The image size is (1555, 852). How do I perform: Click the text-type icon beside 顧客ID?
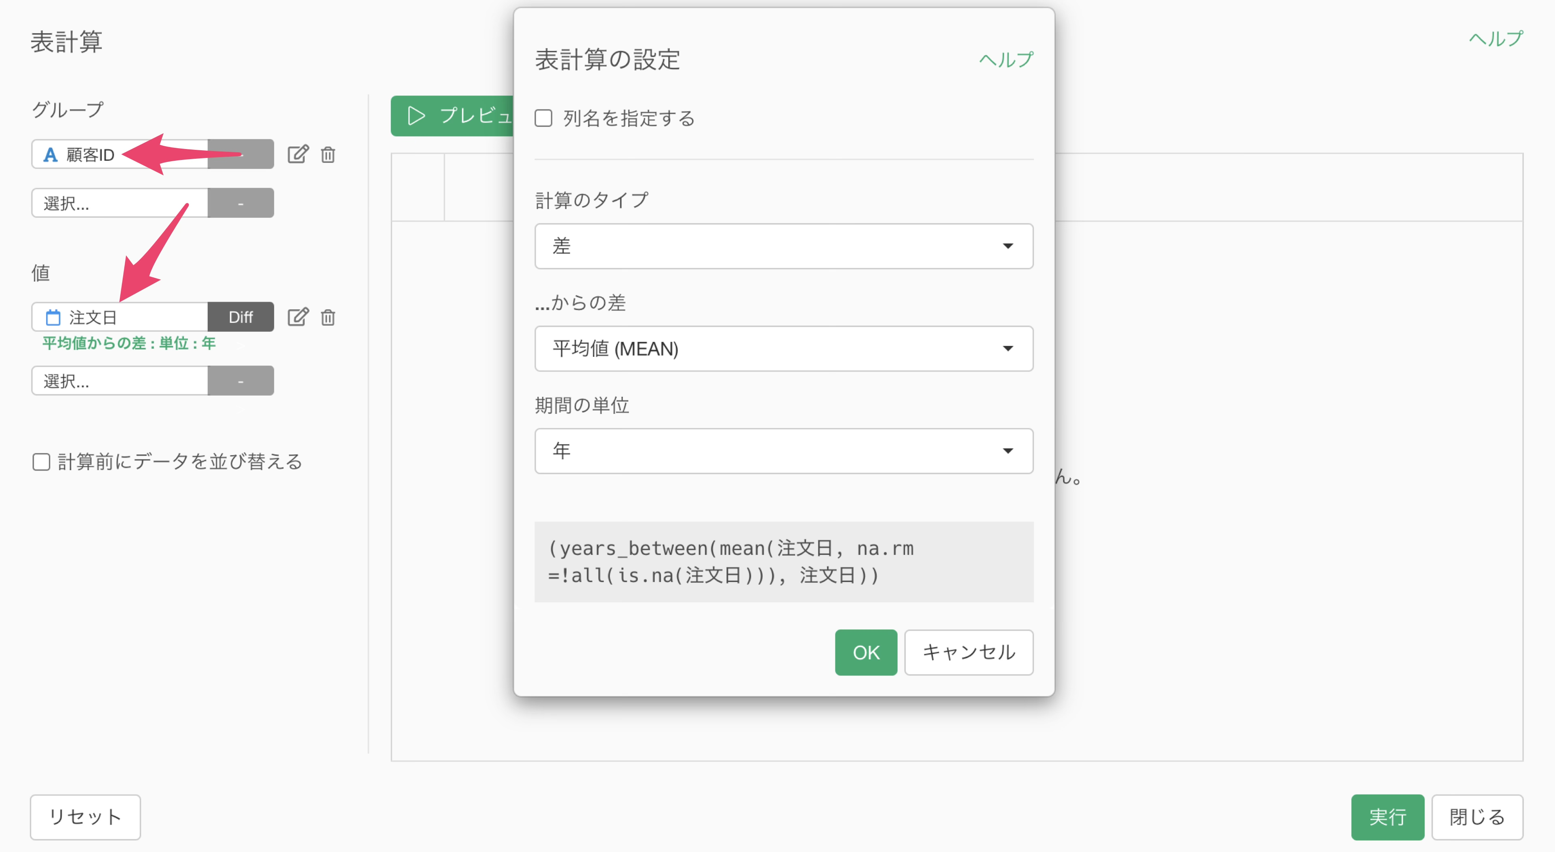[x=50, y=155]
